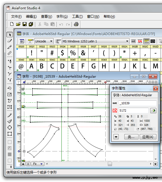Toggle the 123 index caption button
The image size is (162, 182).
point(153,41)
